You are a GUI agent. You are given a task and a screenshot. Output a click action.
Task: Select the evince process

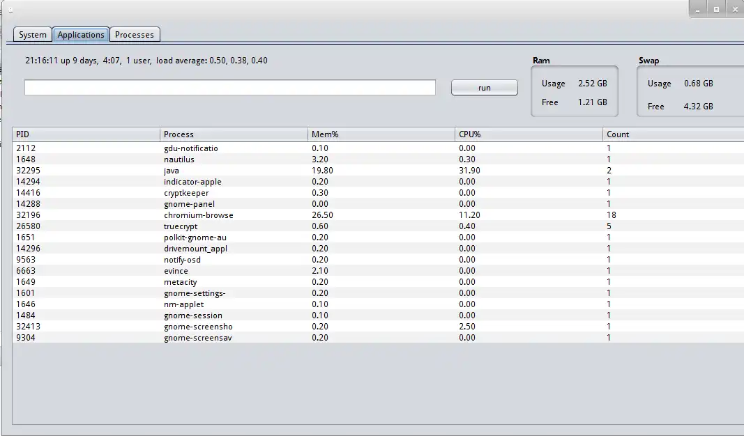176,271
